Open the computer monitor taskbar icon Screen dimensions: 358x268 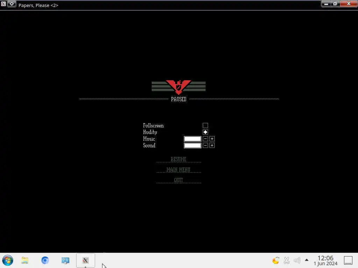65,260
